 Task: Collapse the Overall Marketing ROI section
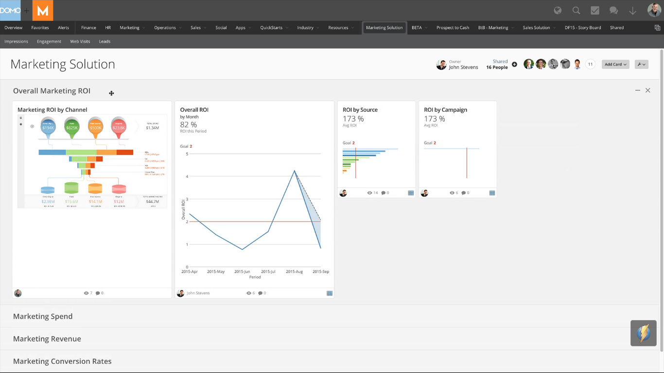(637, 90)
